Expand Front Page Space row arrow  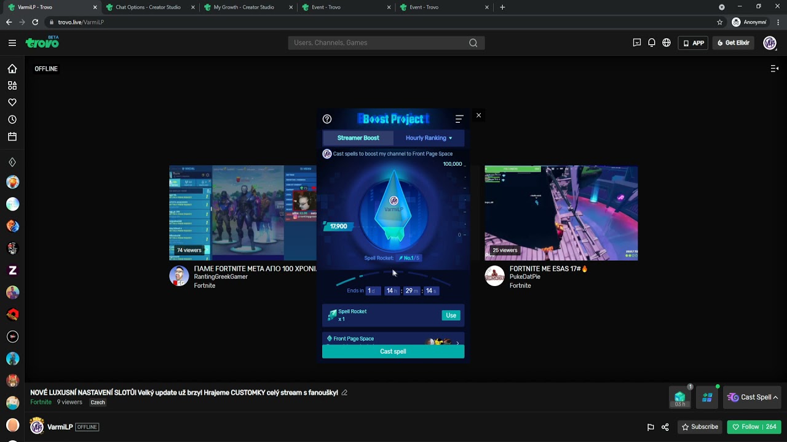click(x=457, y=343)
